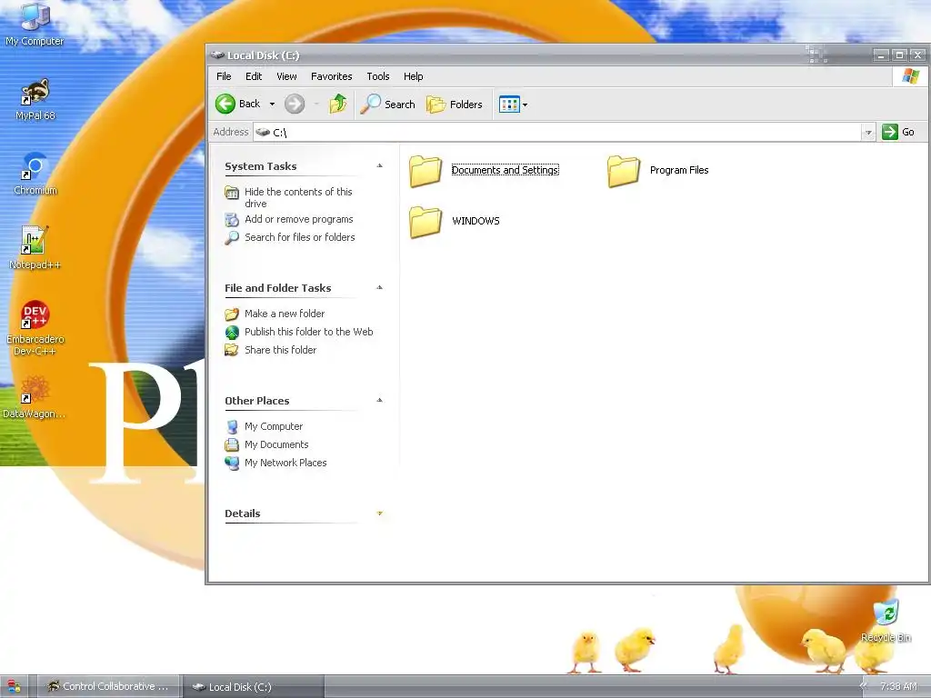Switch to Control Collaborative taskbar button
This screenshot has height=698, width=931.
(109, 687)
